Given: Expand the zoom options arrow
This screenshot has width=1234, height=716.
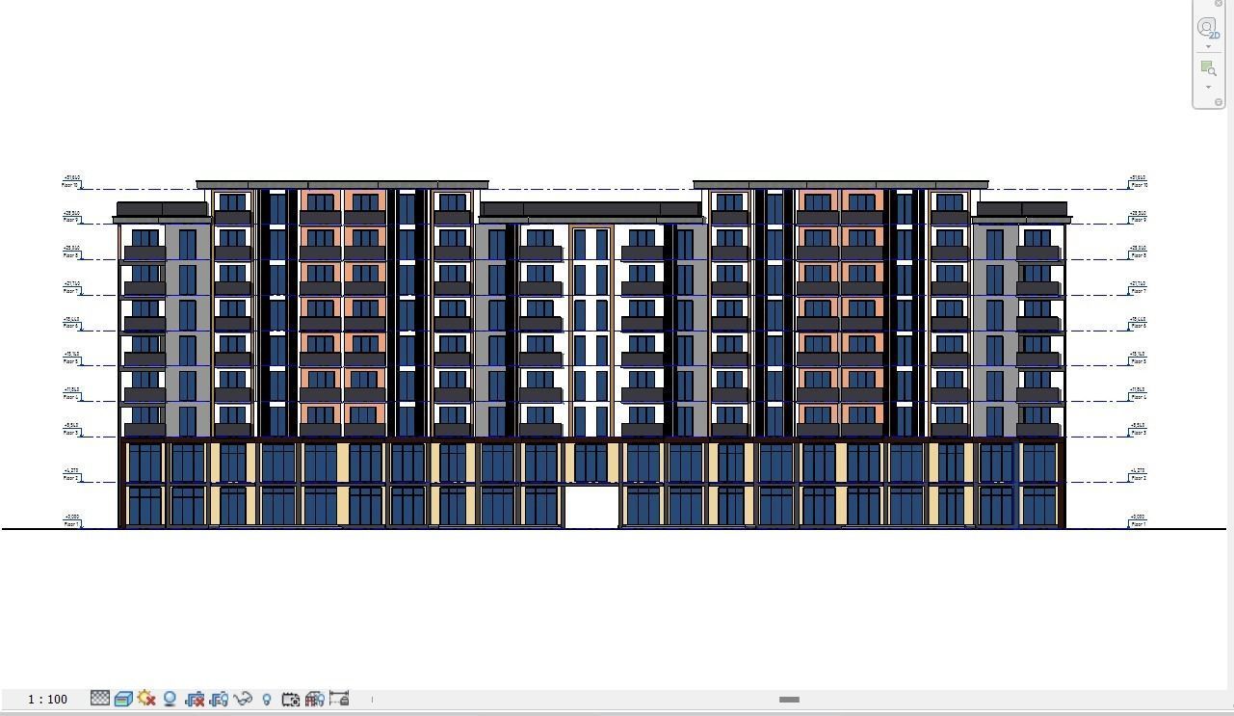Looking at the screenshot, I should [x=1208, y=87].
